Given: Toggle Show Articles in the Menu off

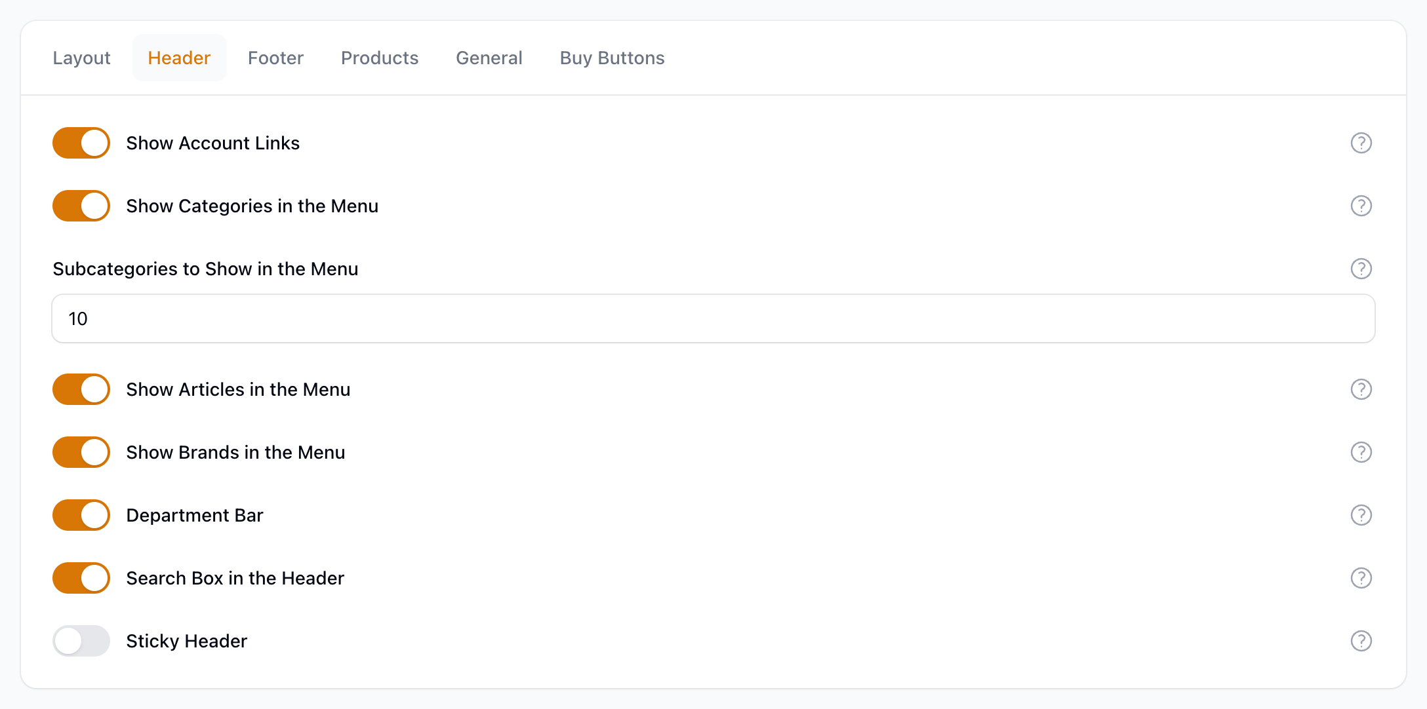Looking at the screenshot, I should [x=81, y=389].
